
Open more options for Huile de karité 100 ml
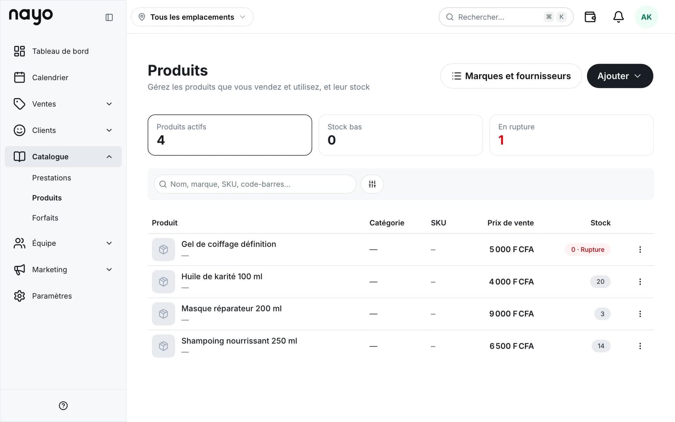click(640, 281)
